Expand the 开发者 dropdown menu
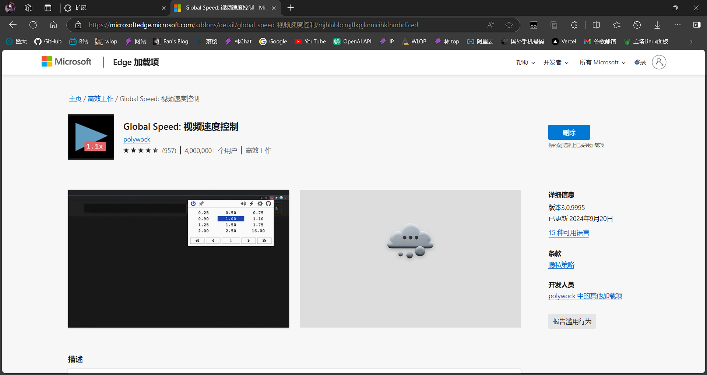Screen dimensions: 707x375 point(556,63)
